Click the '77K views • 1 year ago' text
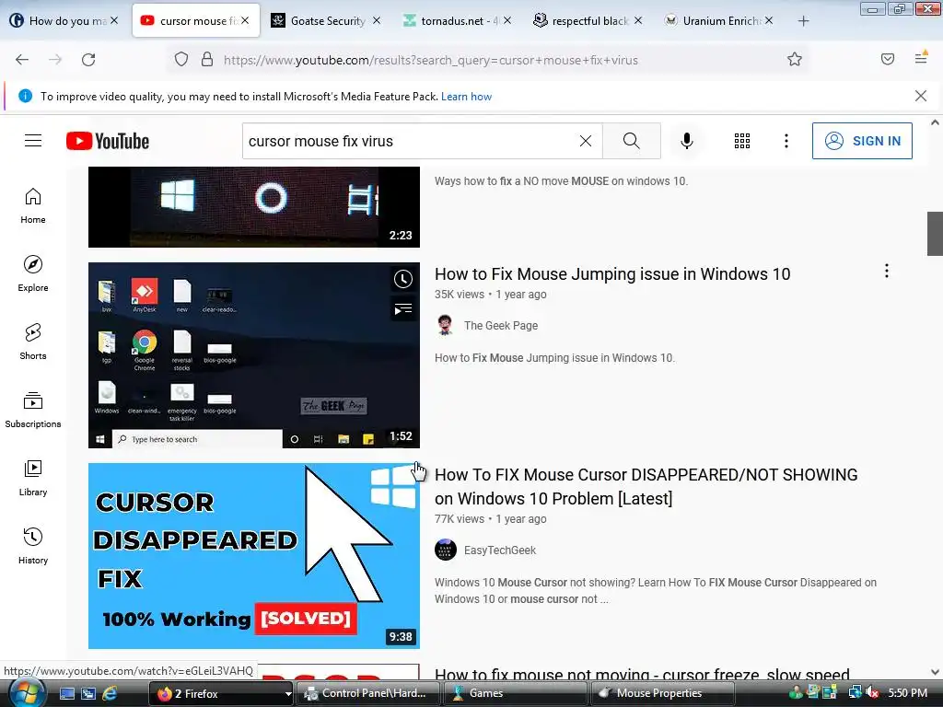Screen dimensions: 943x707 coord(491,519)
